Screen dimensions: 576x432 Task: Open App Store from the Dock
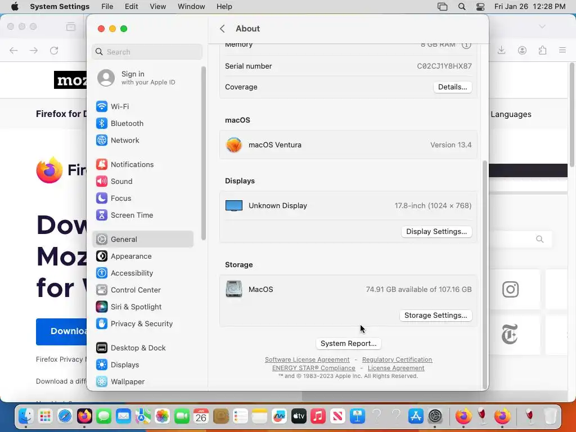tap(416, 416)
